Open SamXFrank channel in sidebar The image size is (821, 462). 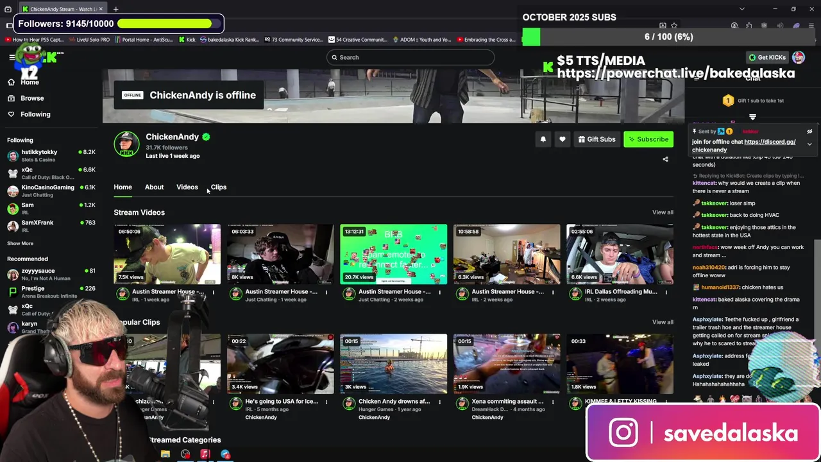coord(51,226)
